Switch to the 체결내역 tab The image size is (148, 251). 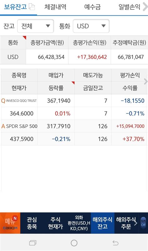[55, 7]
